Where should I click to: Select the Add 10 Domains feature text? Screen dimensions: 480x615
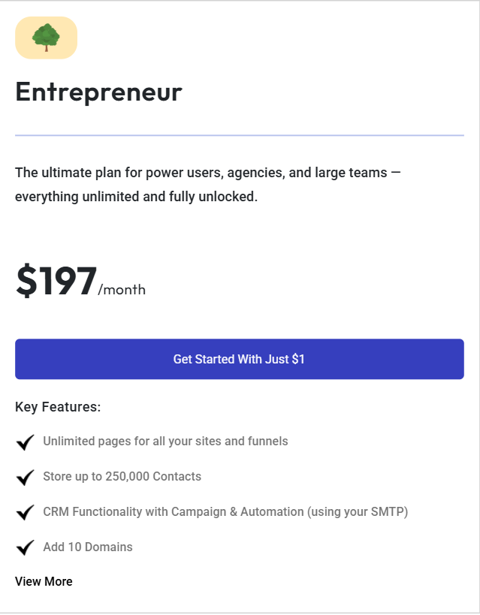(x=88, y=547)
